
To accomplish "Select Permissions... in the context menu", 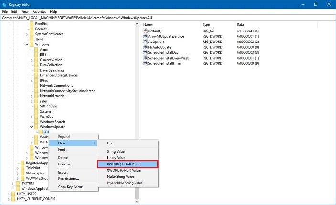I will (x=68, y=179).
